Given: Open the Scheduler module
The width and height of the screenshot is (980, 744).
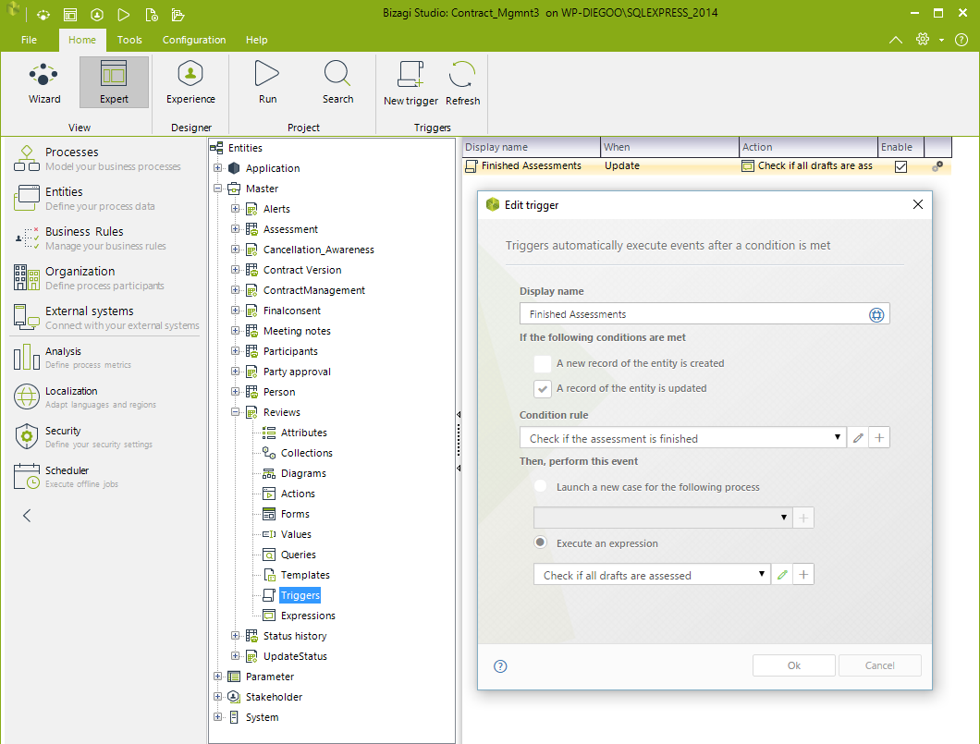Looking at the screenshot, I should point(66,477).
